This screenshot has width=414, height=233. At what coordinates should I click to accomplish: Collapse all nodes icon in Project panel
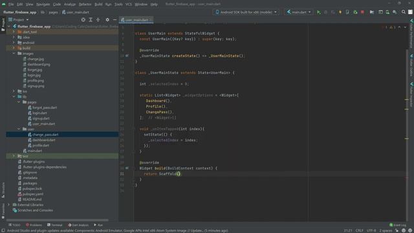coord(98,20)
